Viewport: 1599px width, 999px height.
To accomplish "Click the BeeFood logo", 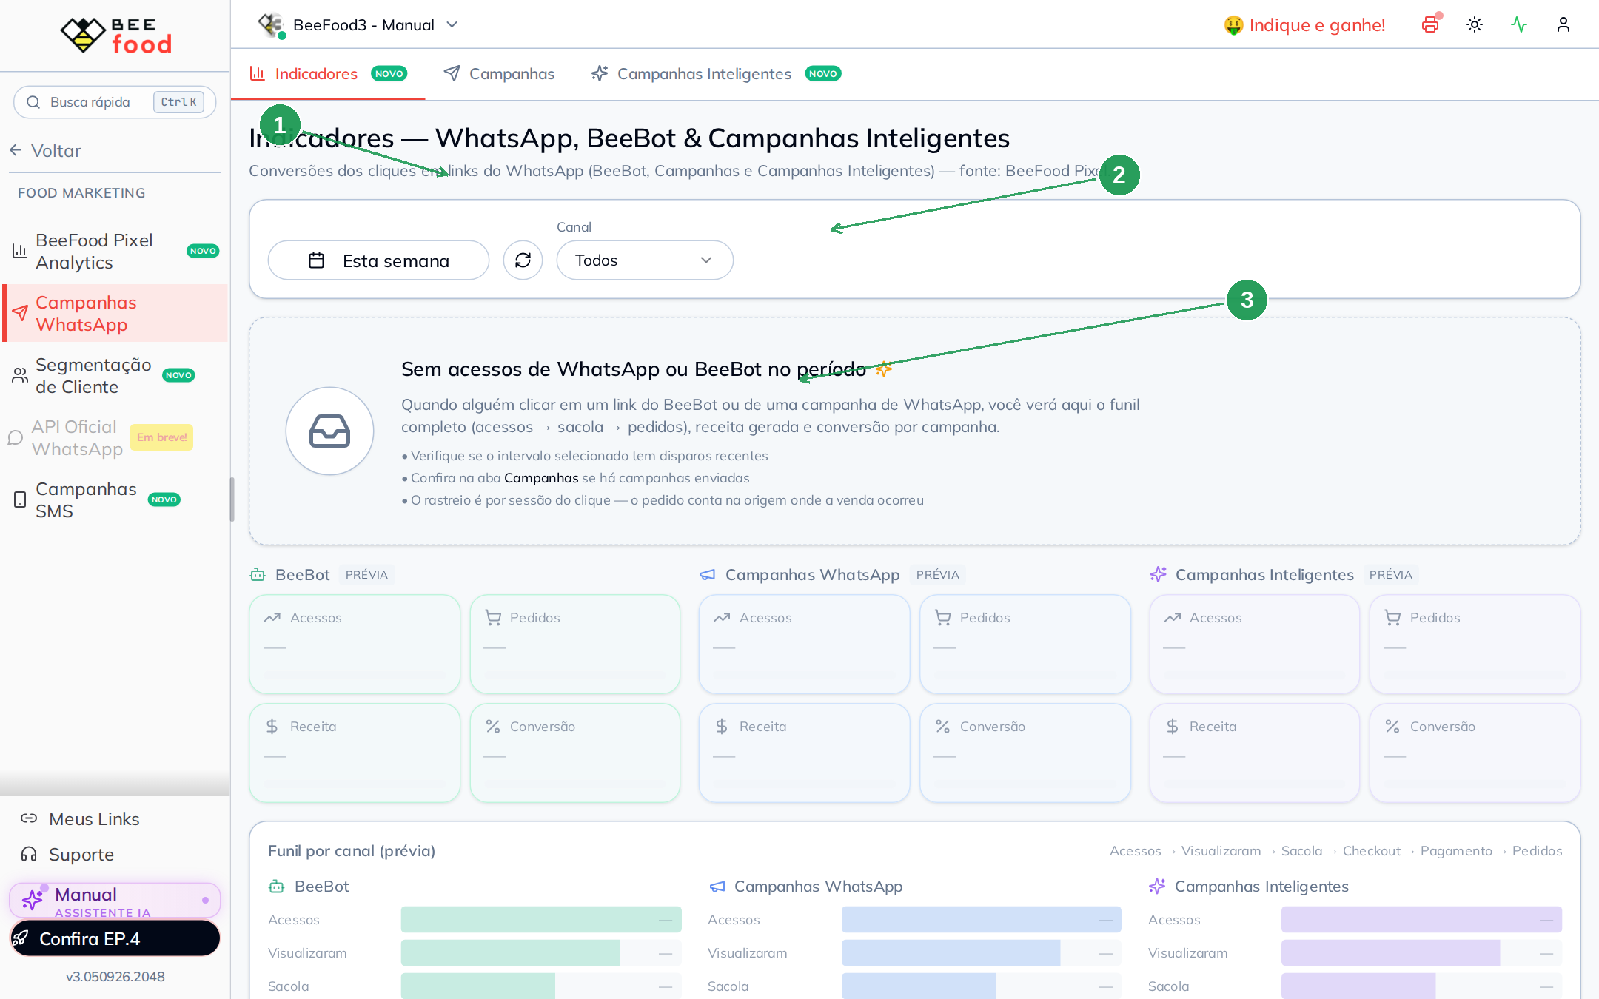I will coord(115,36).
